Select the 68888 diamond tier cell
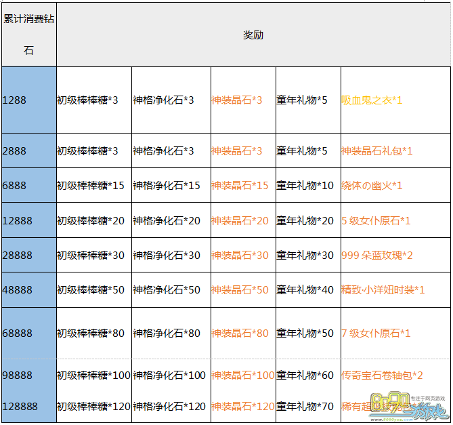453x425 pixels. [x=18, y=333]
